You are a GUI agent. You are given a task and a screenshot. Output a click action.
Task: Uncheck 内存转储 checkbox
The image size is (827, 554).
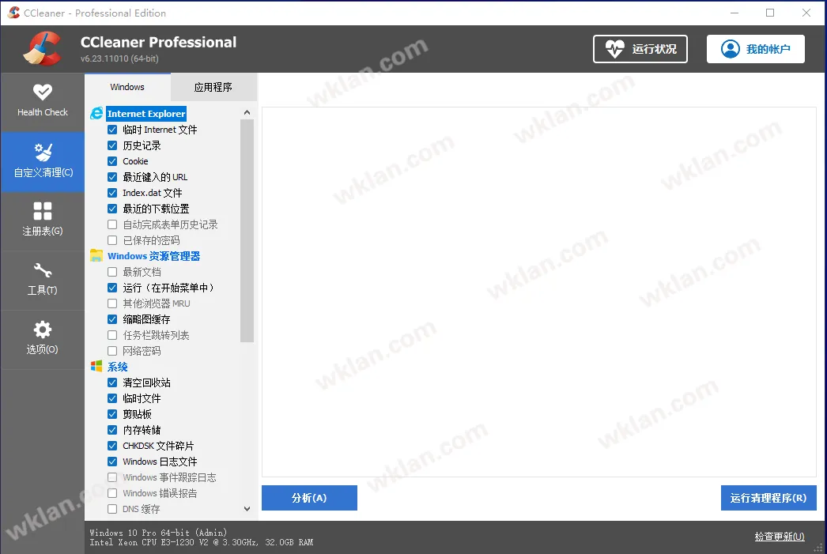112,430
